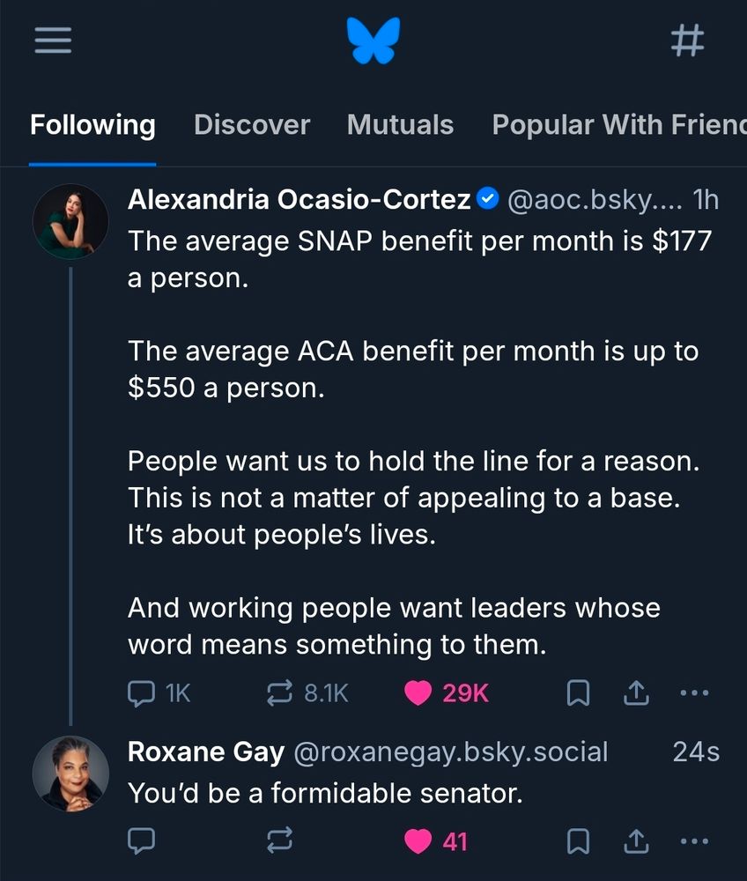Open the ellipsis menu on AOC's post
The width and height of the screenshot is (747, 881).
coord(694,692)
